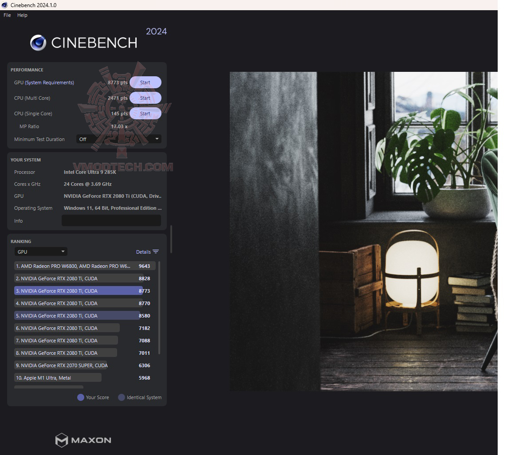Select highlighted ranking entry scoring 8773
Image resolution: width=511 pixels, height=455 pixels.
pos(84,291)
